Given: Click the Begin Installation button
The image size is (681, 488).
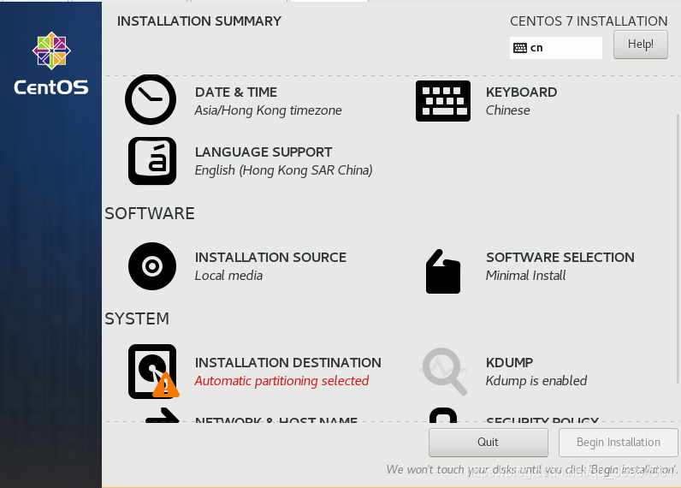Looking at the screenshot, I should click(x=618, y=443).
